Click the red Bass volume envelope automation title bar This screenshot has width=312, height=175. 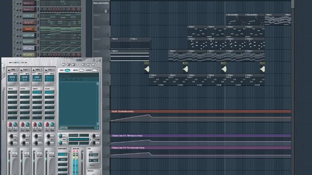click(x=201, y=111)
